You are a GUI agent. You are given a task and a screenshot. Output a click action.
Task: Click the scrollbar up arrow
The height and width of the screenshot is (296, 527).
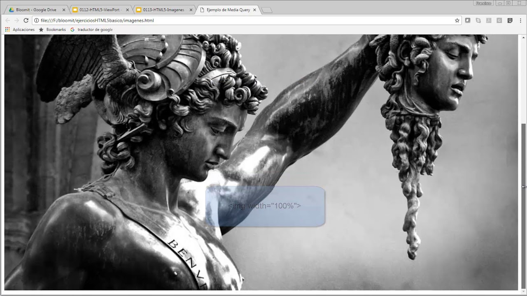point(524,37)
